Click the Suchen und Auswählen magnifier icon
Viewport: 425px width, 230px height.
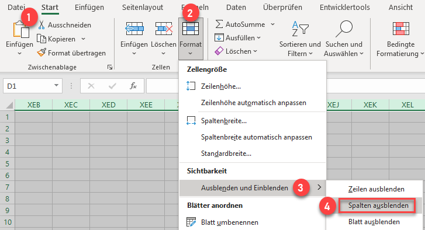tap(344, 29)
